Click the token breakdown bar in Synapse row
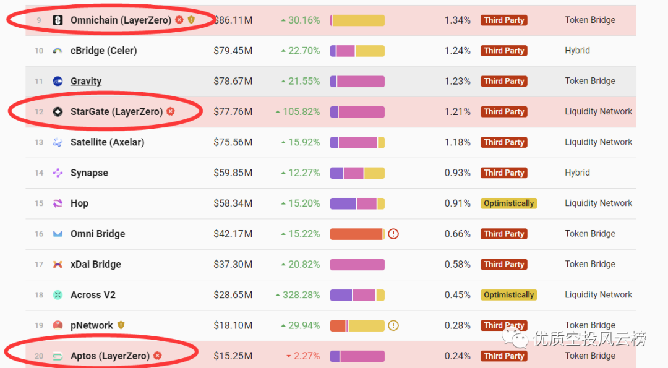 point(358,173)
